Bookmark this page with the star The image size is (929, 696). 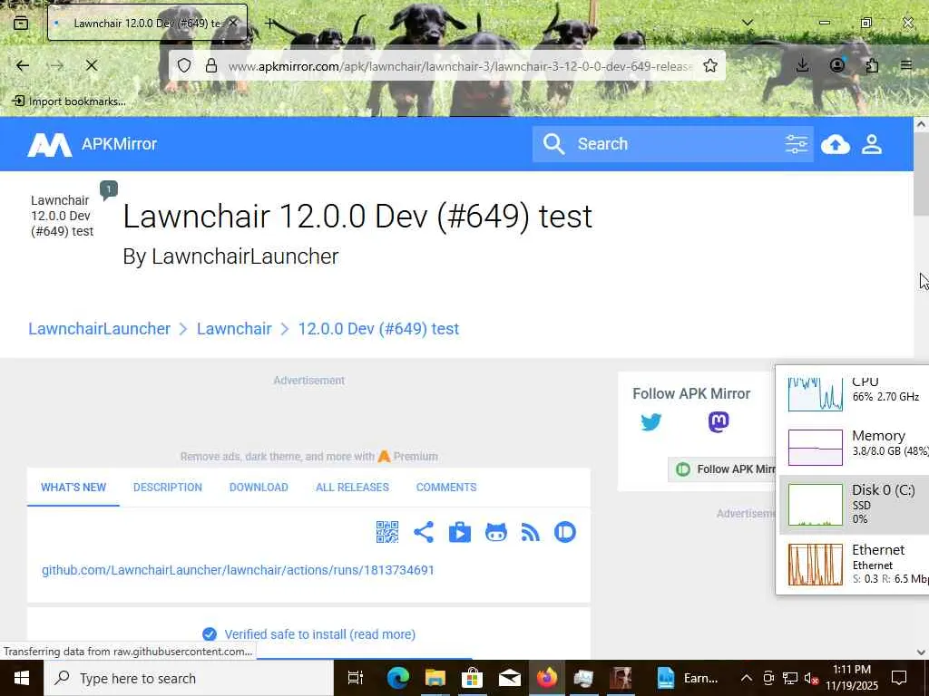[x=710, y=65]
